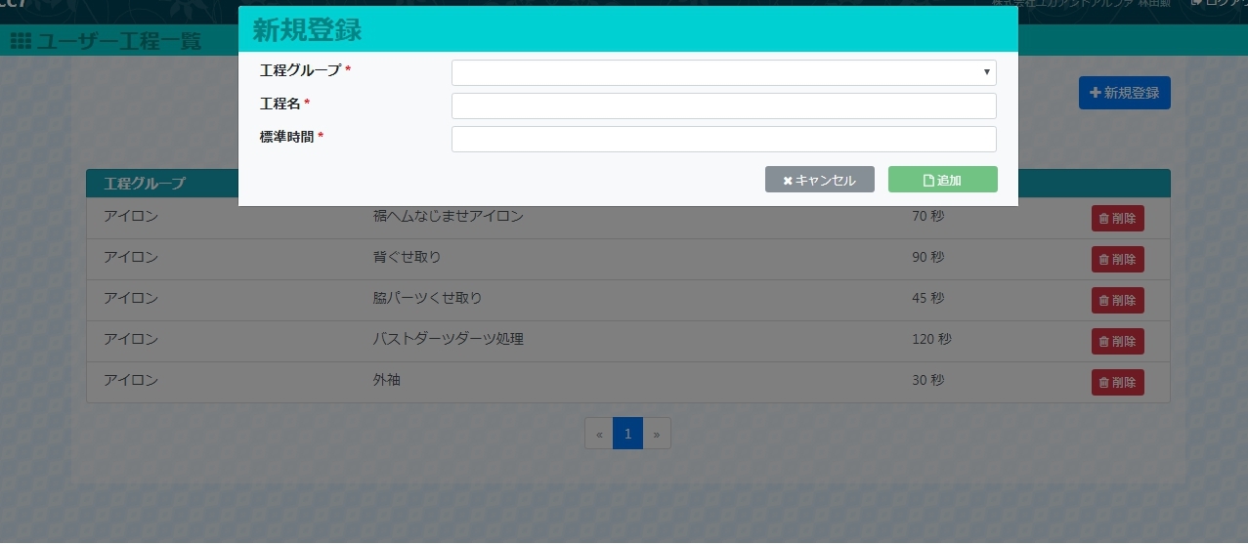
Task: Click the 工程名 input field
Action: coord(723,106)
